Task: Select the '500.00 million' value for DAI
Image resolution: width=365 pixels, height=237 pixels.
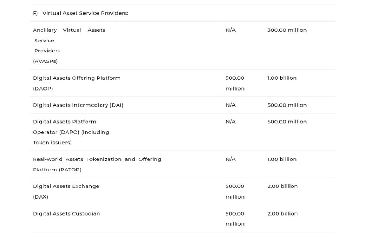Action: (287, 105)
